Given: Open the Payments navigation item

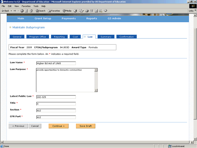Looking at the screenshot, I should point(69,18).
